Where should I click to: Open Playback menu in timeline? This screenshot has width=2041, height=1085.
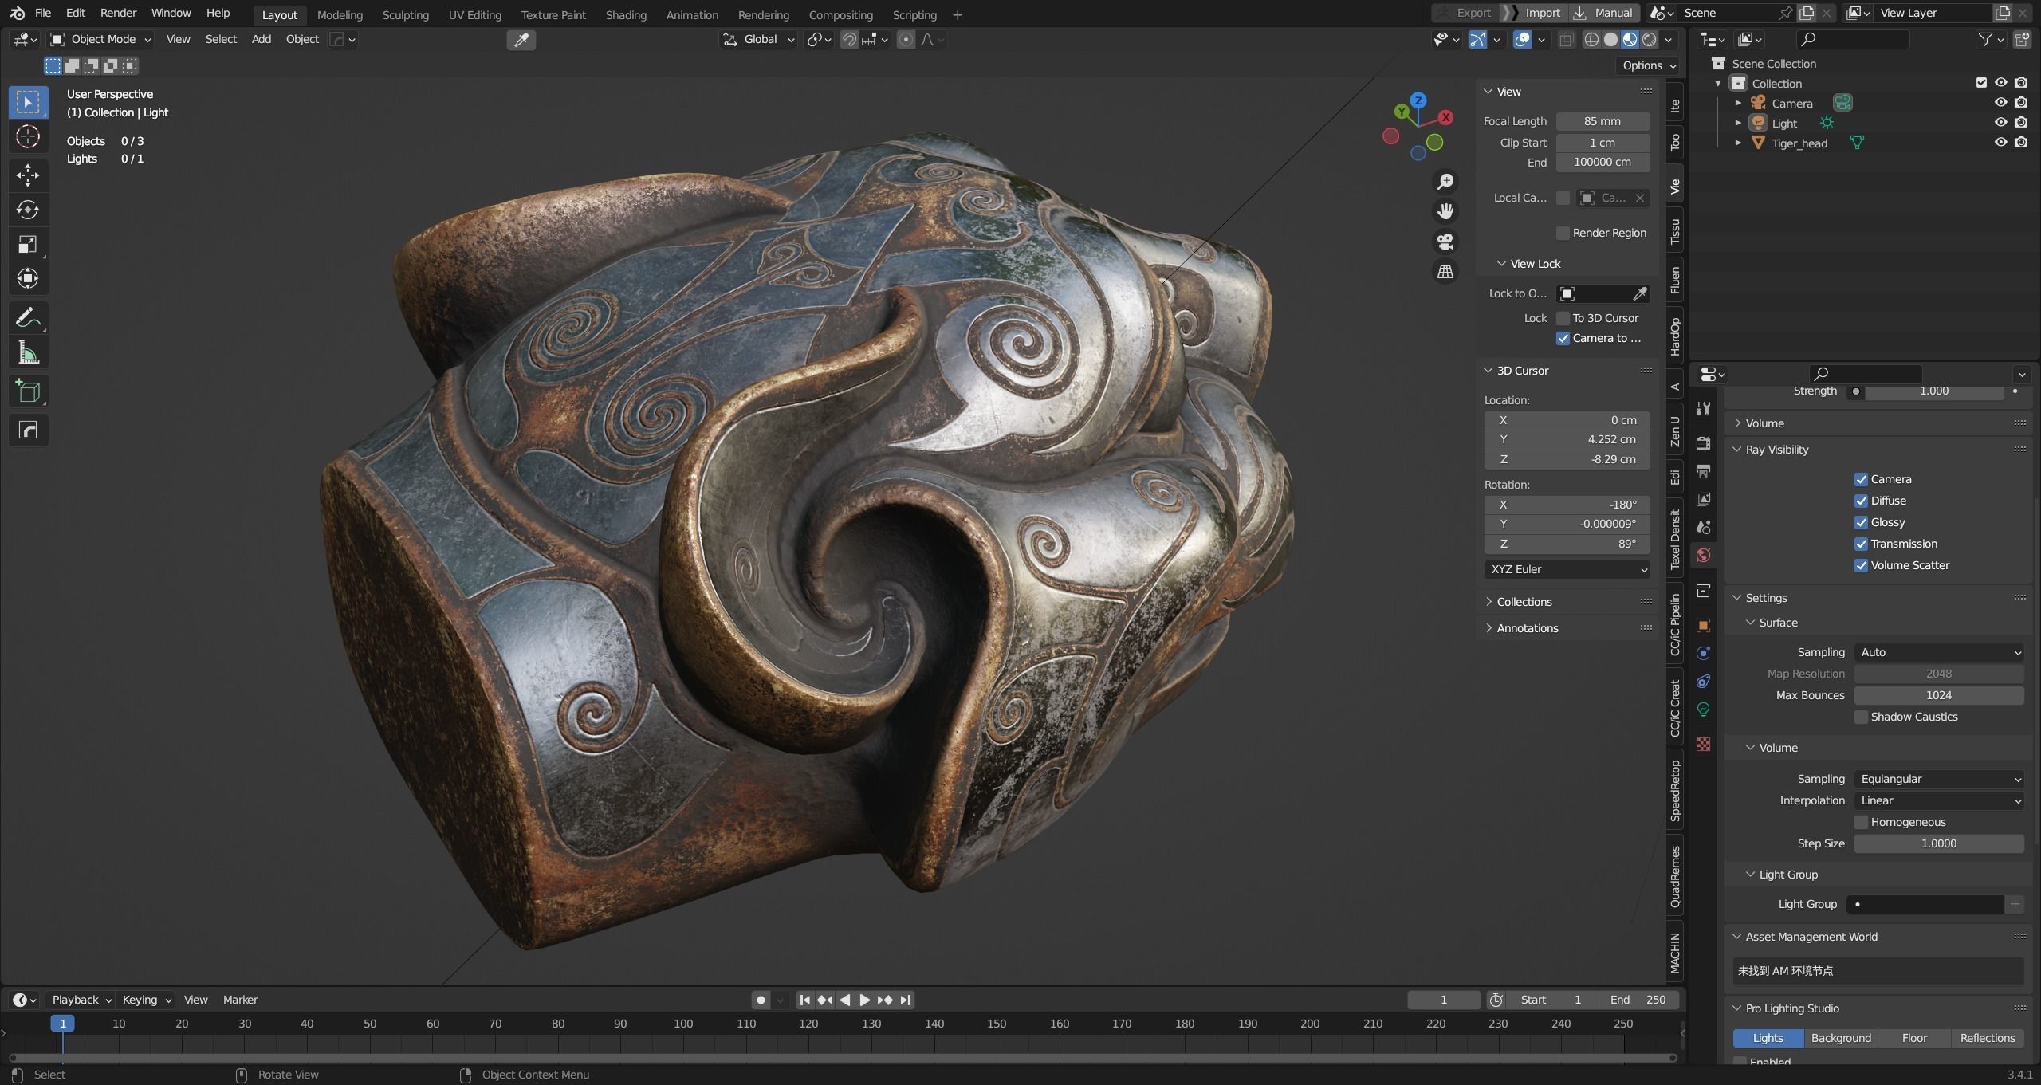(x=81, y=1000)
